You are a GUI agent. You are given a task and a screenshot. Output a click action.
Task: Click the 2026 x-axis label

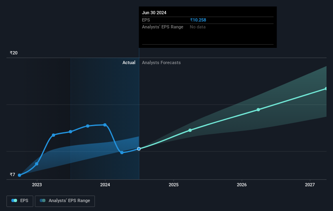[x=242, y=185]
